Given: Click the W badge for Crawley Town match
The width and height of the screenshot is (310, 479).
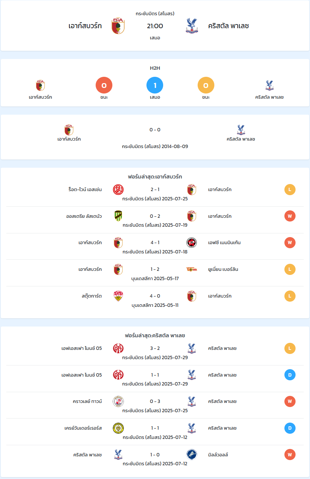Looking at the screenshot, I should 290,401.
